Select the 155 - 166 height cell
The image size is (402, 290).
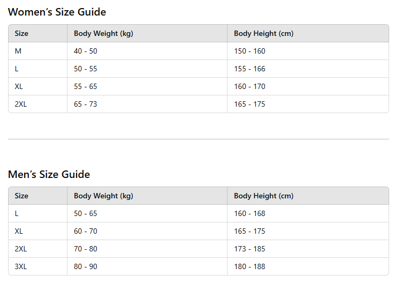(249, 69)
